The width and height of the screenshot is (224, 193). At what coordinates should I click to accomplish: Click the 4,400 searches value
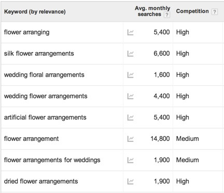(x=162, y=96)
